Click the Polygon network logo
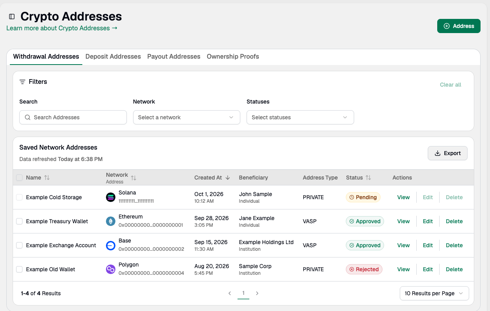Viewport: 490px width, 311px height. pos(111,269)
